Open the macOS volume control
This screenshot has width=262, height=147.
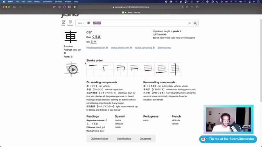241,2
